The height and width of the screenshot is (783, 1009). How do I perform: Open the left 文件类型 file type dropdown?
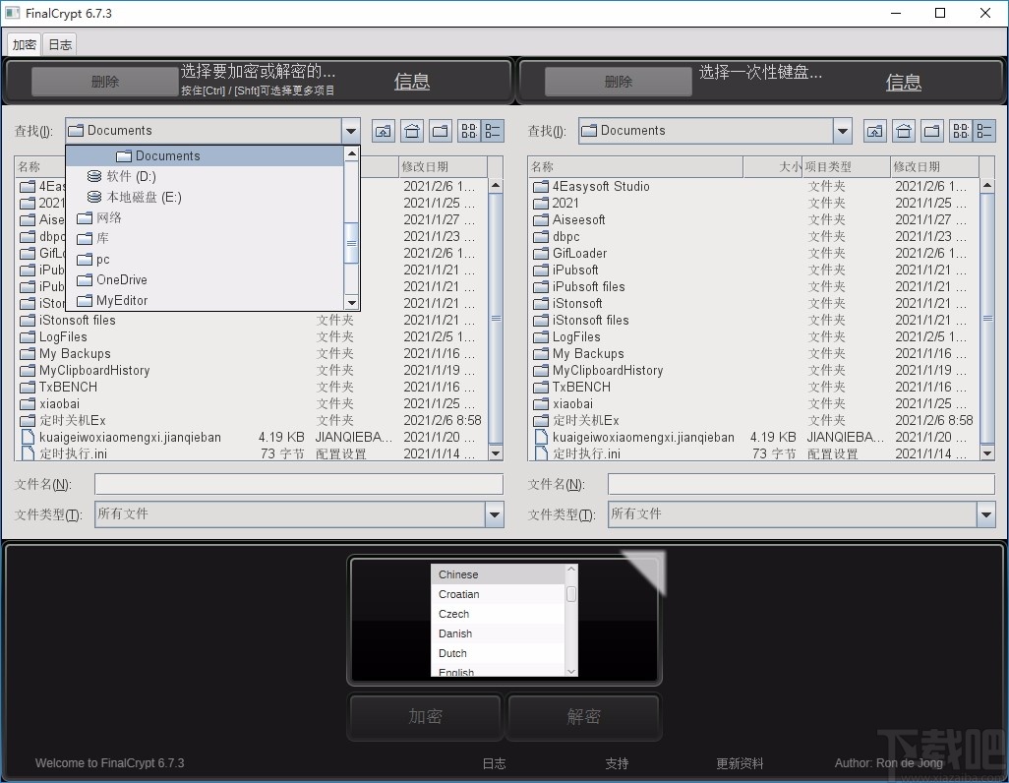point(496,513)
